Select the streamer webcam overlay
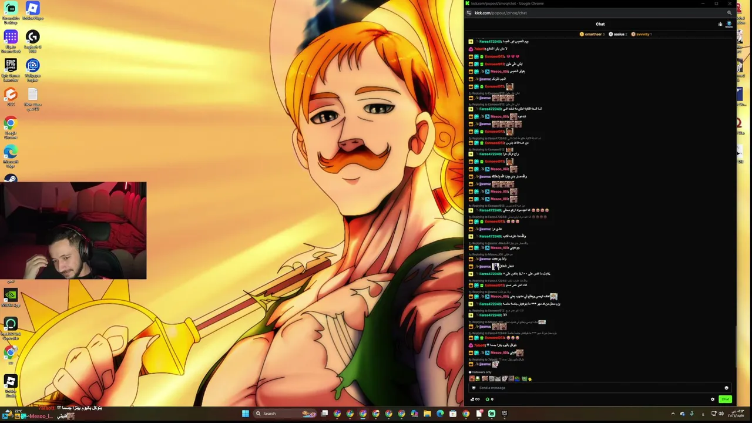The width and height of the screenshot is (752, 423). point(73,230)
